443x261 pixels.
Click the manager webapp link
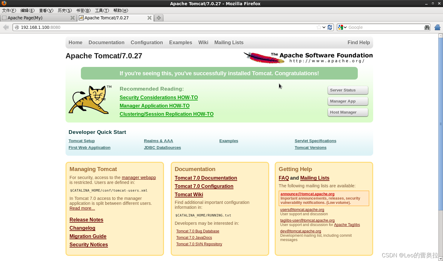tap(139, 177)
